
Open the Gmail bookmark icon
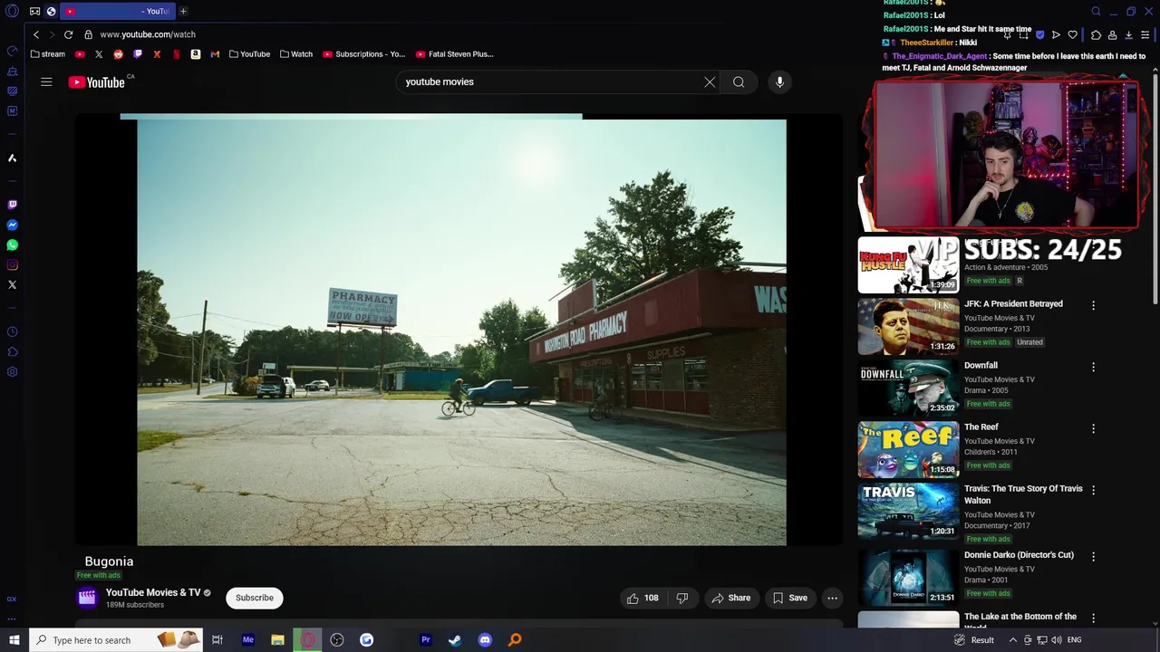(215, 54)
